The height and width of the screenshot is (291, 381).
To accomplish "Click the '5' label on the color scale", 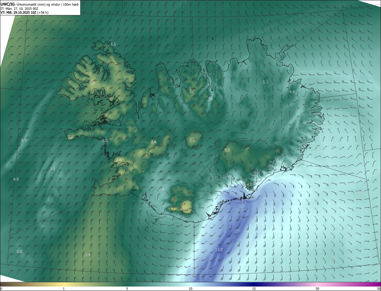I will tap(127, 289).
